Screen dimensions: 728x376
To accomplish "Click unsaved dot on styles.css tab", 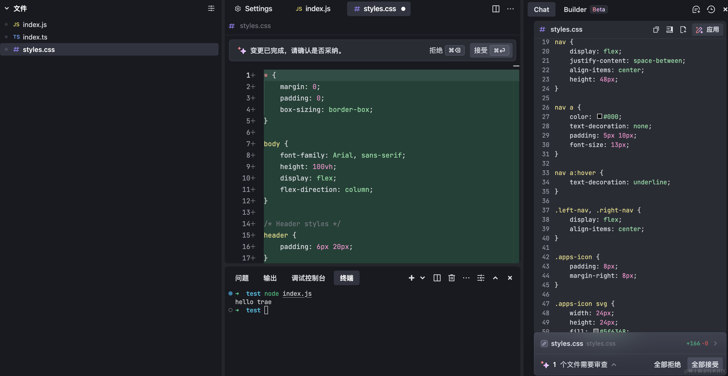I will coord(403,9).
